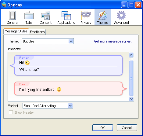Screen dimensions: 143x136
Task: Close the Options window
Action: pos(138,5)
